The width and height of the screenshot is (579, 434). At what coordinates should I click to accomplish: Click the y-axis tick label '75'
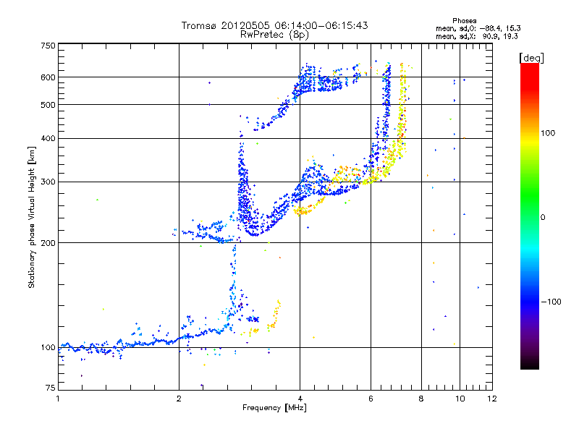pyautogui.click(x=51, y=388)
